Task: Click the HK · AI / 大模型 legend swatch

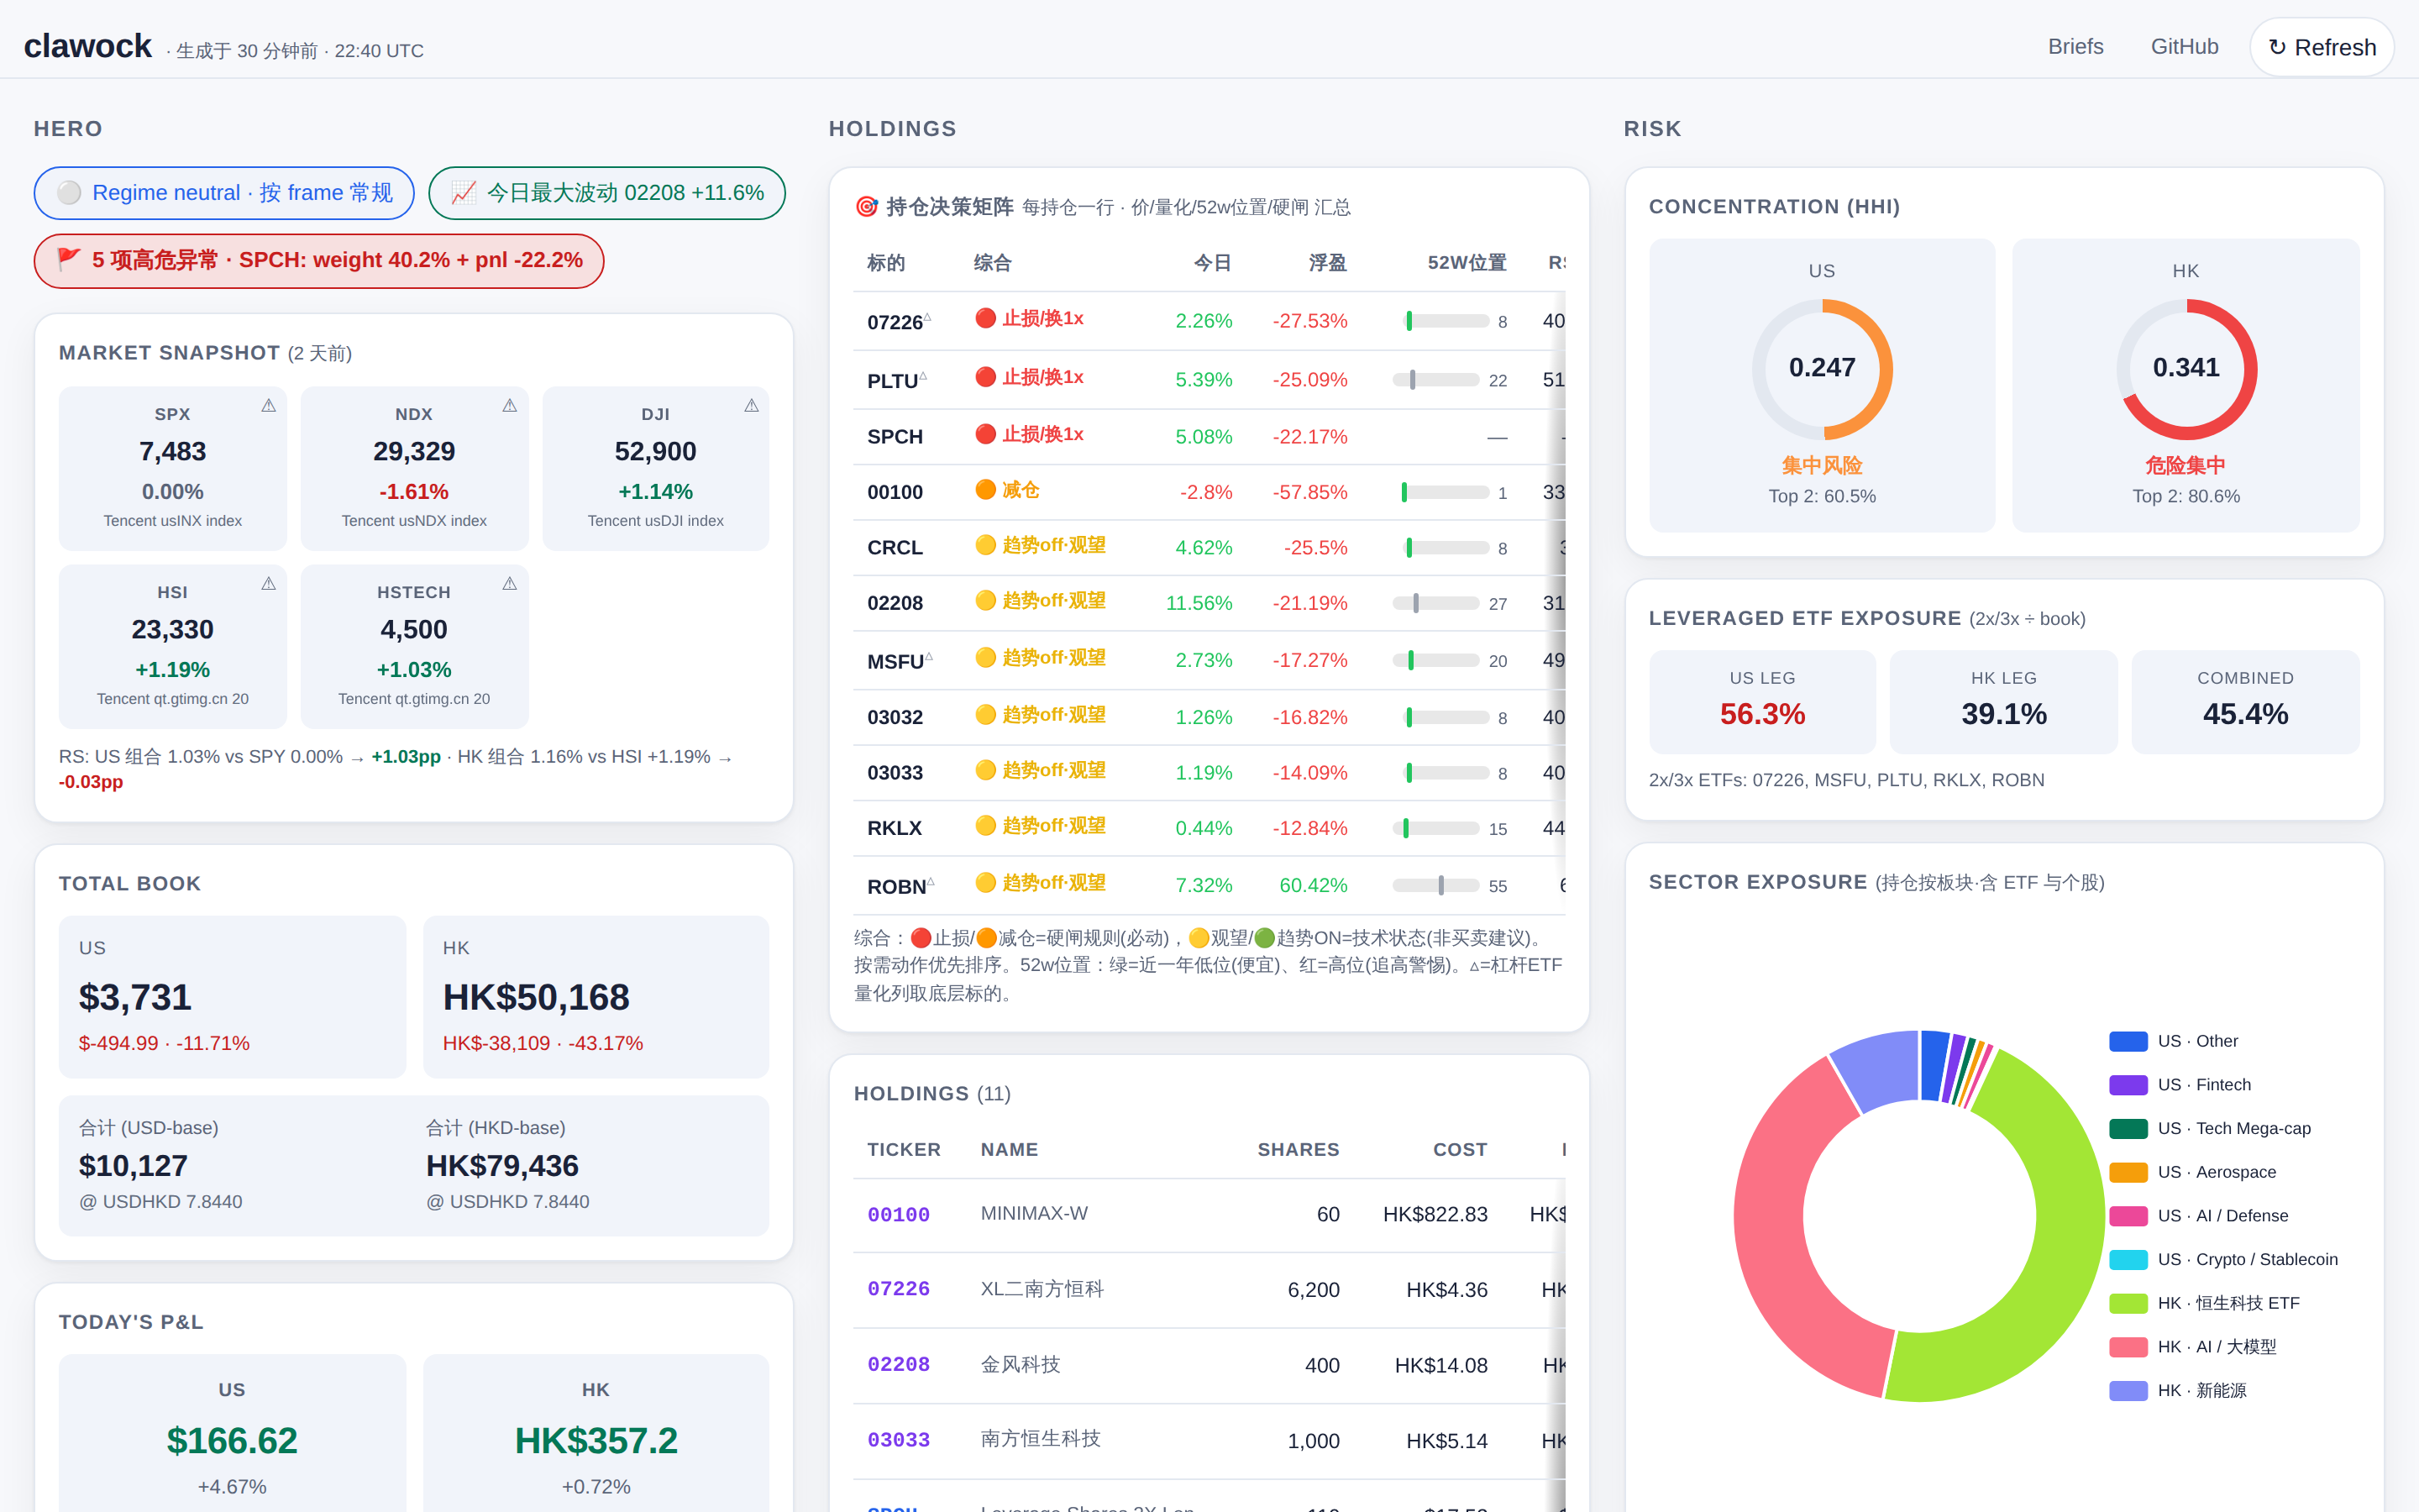Action: tap(2128, 1347)
